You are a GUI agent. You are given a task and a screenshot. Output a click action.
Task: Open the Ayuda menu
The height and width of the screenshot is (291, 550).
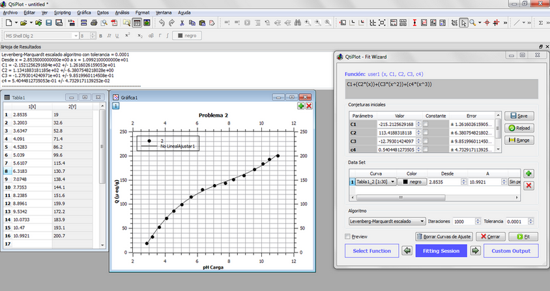pos(184,12)
